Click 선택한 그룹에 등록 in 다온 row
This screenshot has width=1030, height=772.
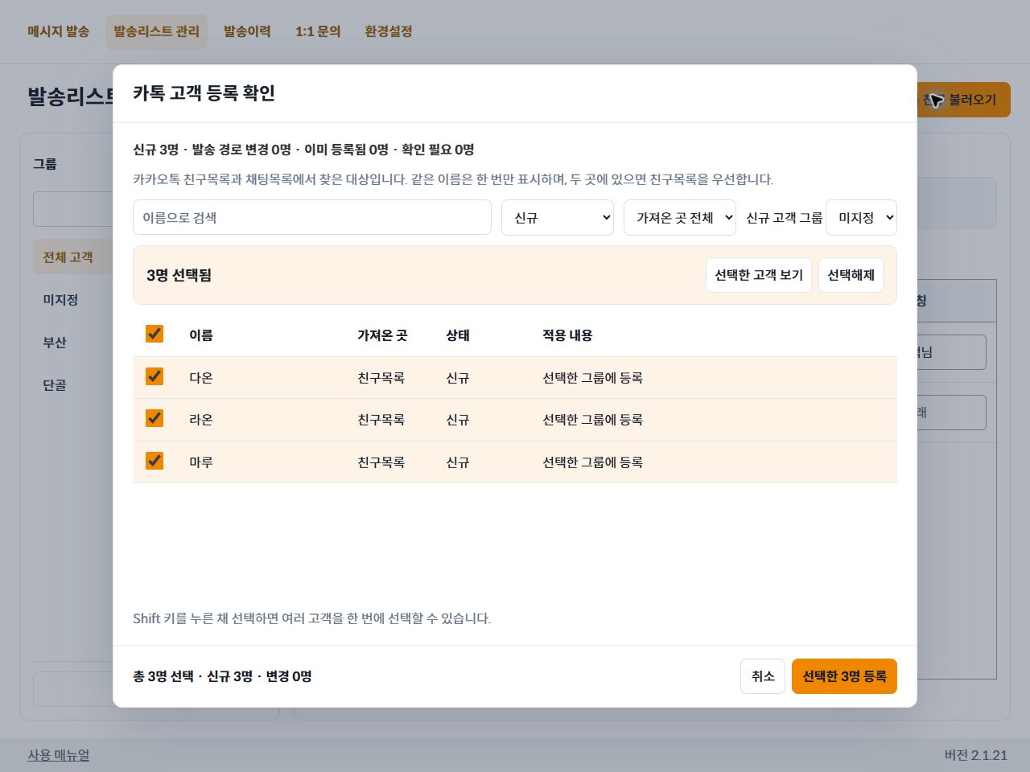coord(592,378)
